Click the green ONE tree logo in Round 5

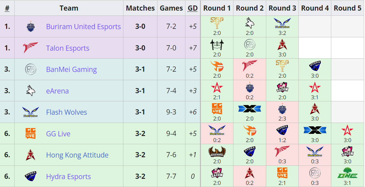pos(347,173)
